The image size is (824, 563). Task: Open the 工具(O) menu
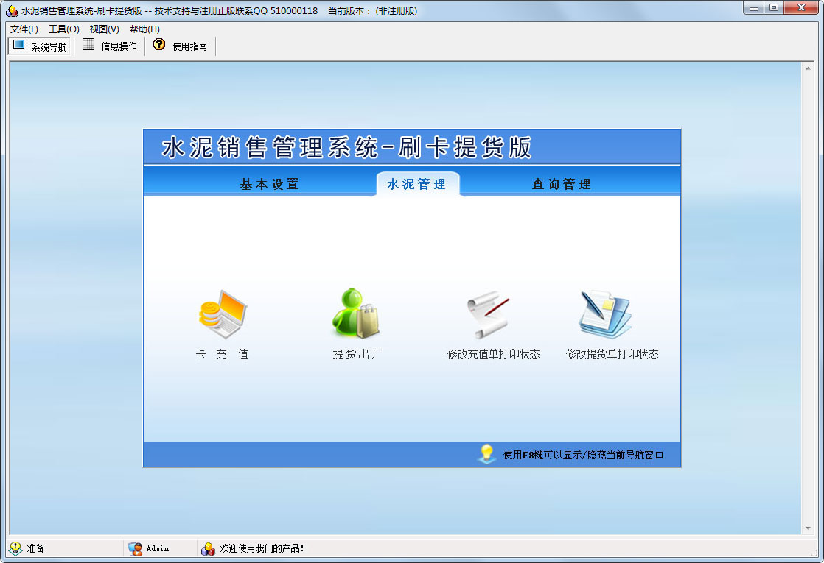tap(65, 29)
